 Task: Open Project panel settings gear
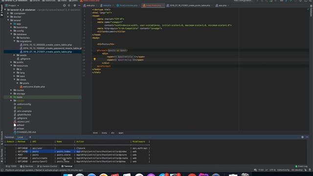tap(75, 5)
